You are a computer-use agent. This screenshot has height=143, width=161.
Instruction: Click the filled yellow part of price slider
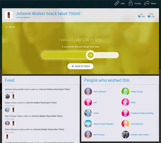coord(64,55)
